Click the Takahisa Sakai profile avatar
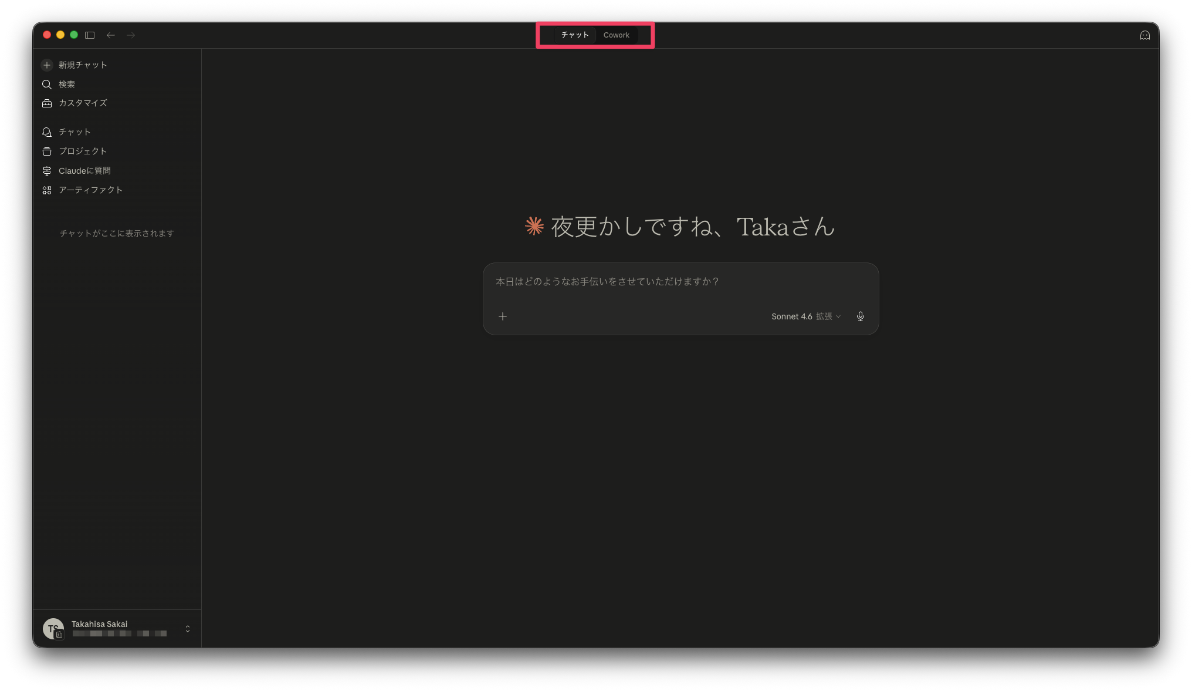1192x691 pixels. (x=53, y=629)
